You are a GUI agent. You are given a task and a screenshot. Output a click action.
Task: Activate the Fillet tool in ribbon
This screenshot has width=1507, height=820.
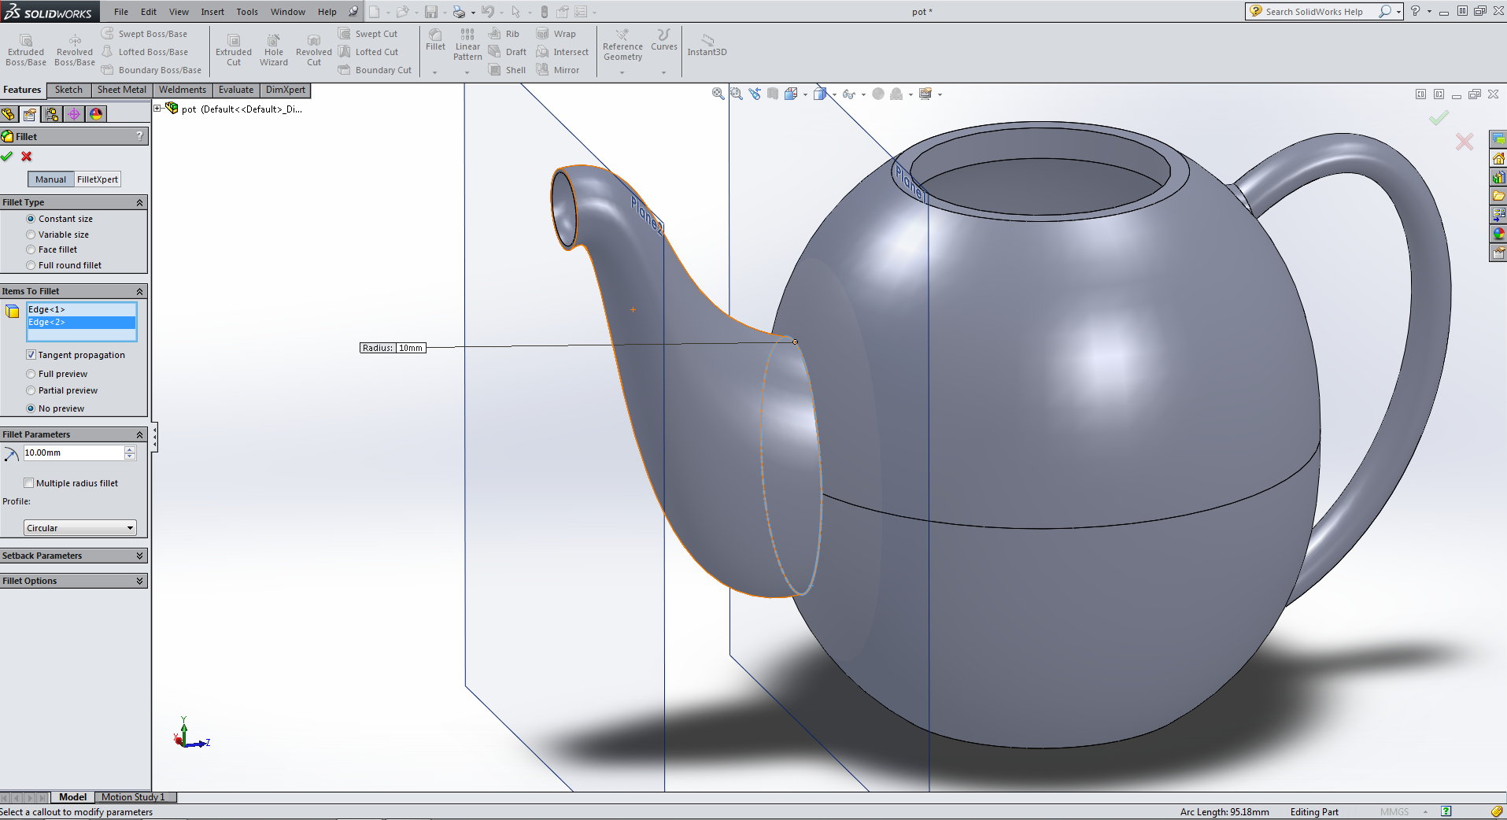435,40
